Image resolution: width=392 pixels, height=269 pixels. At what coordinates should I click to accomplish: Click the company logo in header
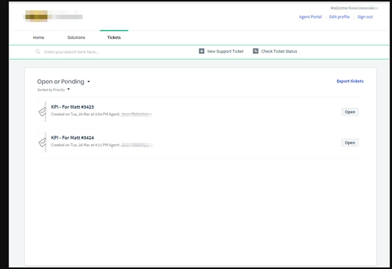coord(53,16)
